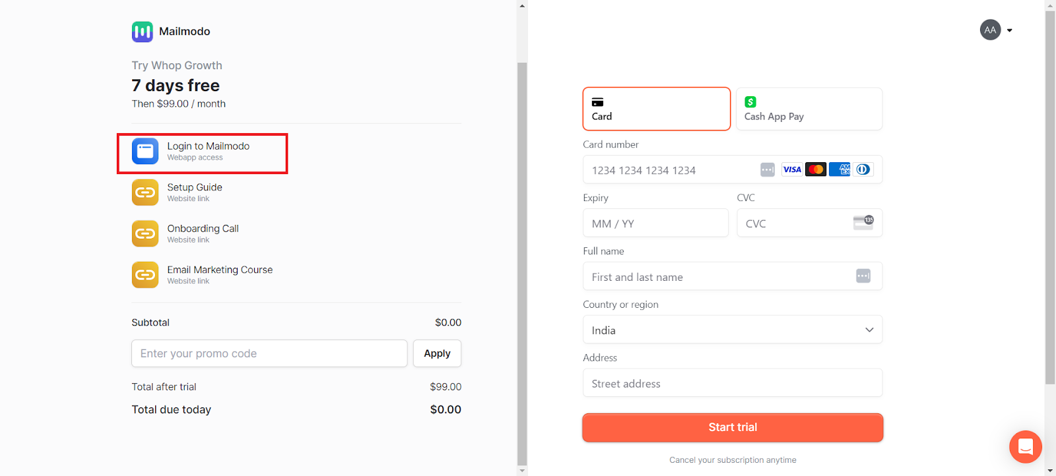Select the Card payment method tab

point(657,109)
